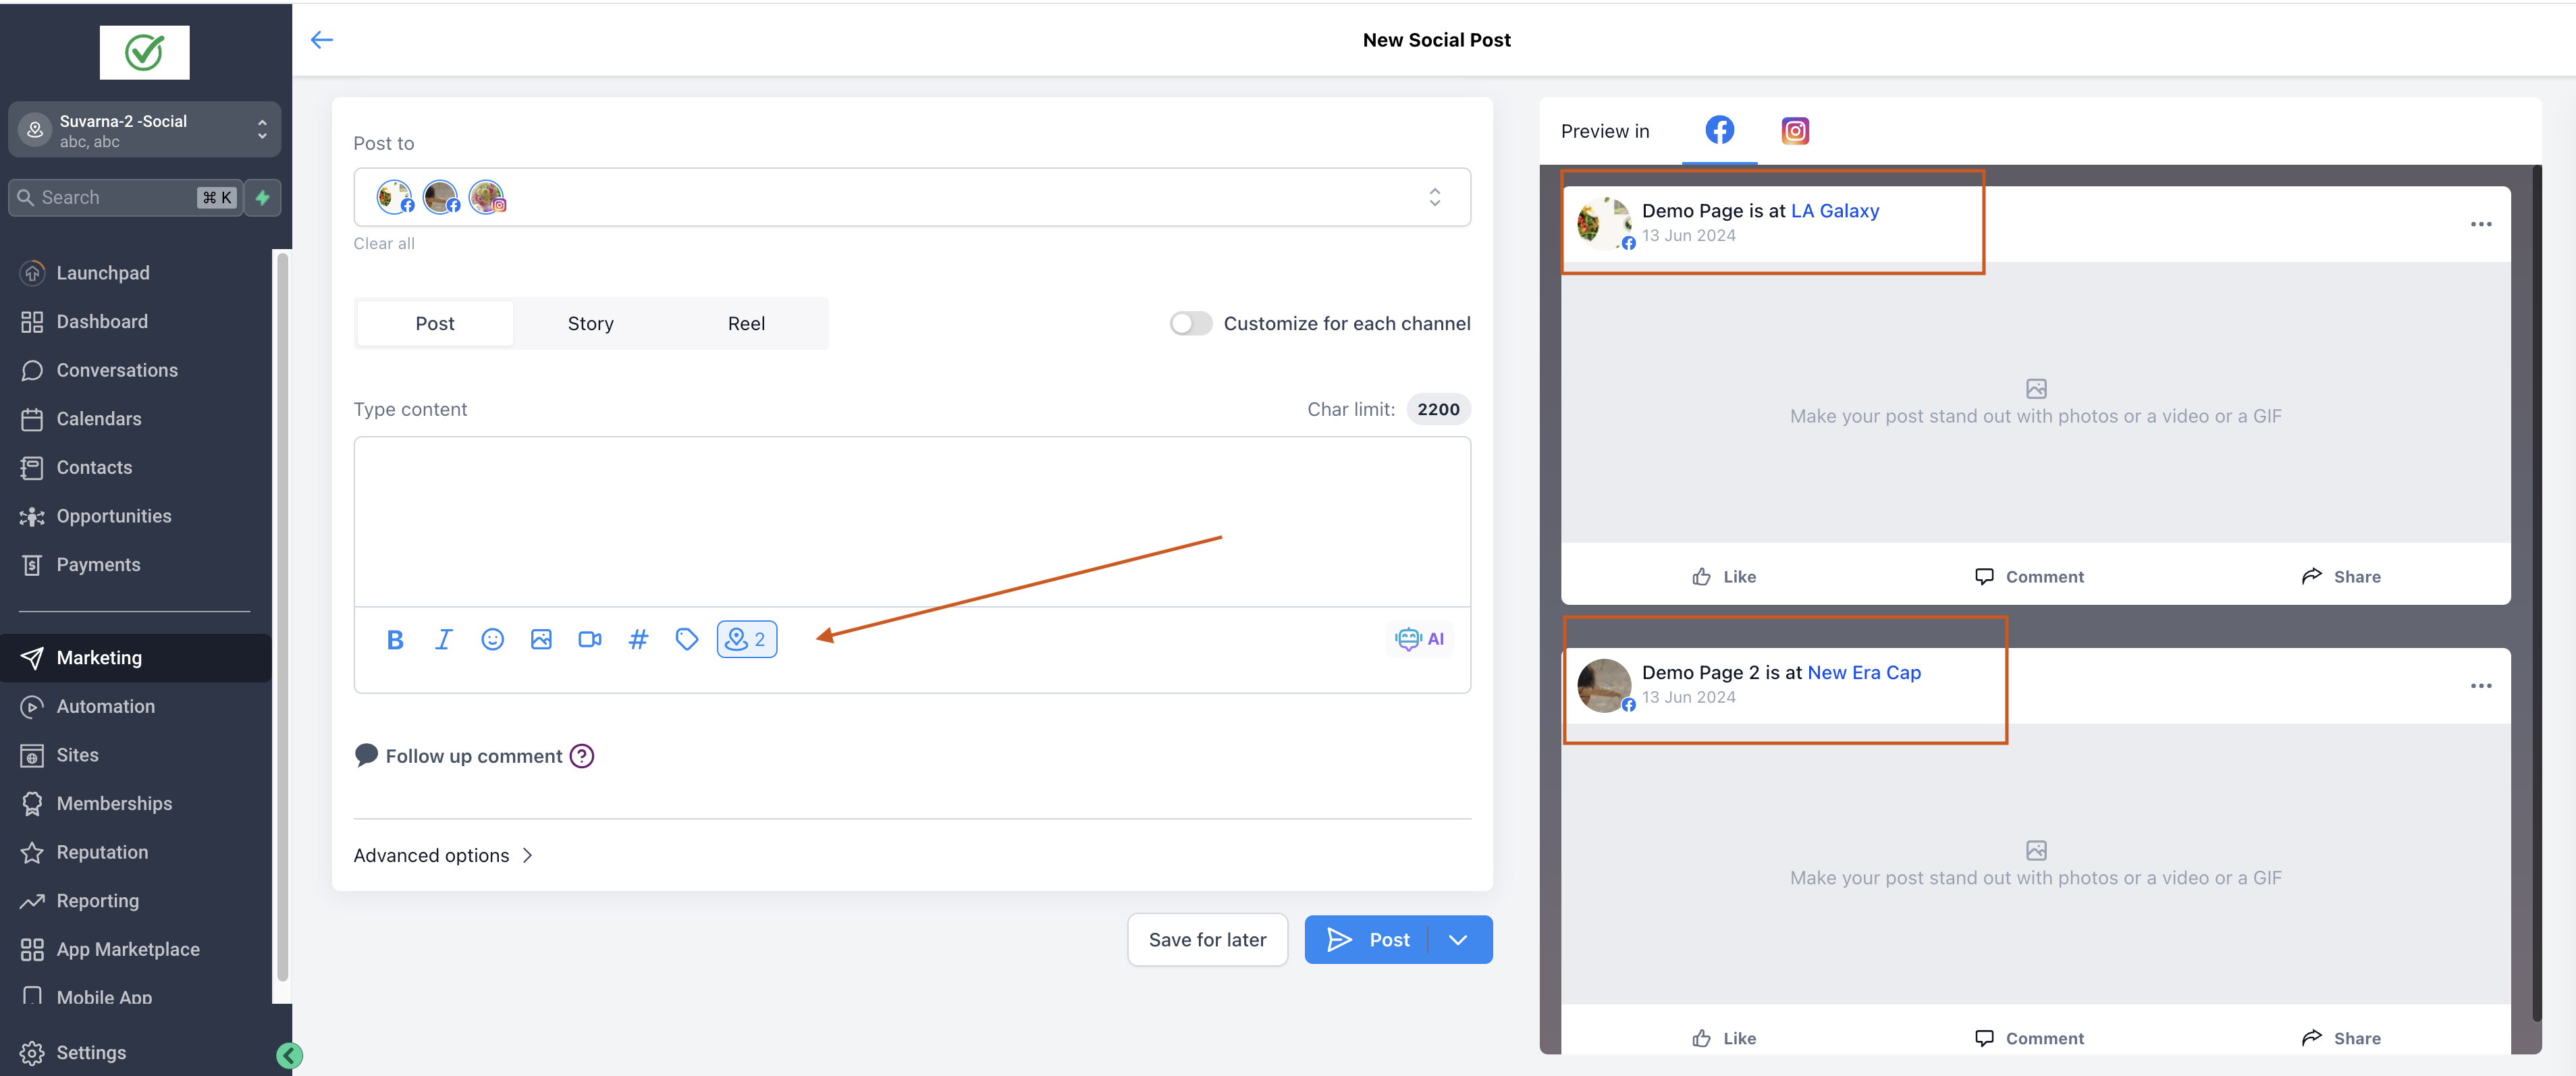This screenshot has width=2576, height=1076.
Task: Go back using the left arrow
Action: (x=321, y=40)
